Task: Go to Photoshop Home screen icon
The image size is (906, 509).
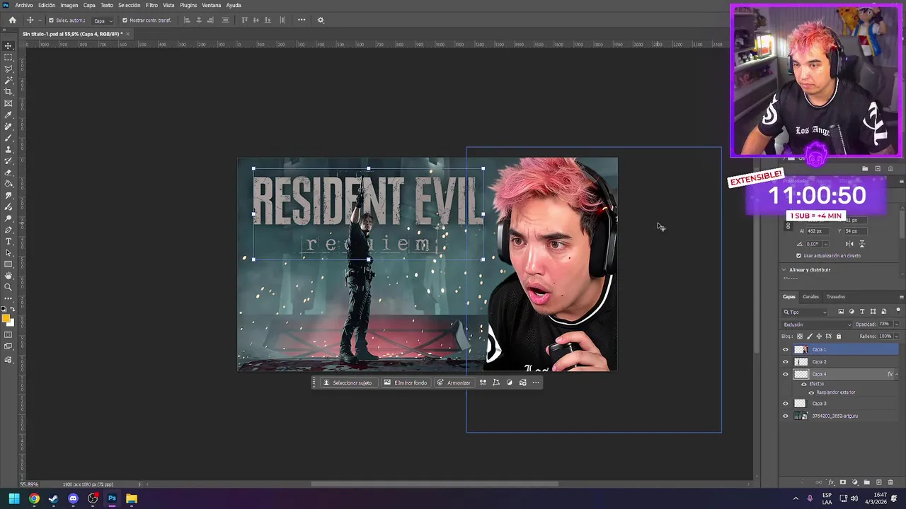Action: click(12, 20)
